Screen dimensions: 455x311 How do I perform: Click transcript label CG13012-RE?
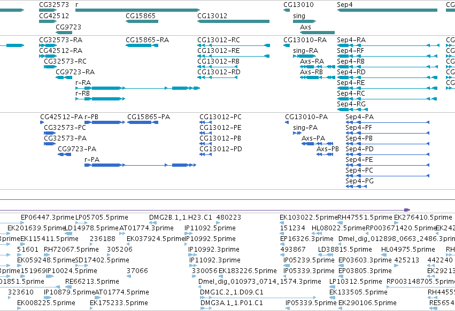(219, 50)
